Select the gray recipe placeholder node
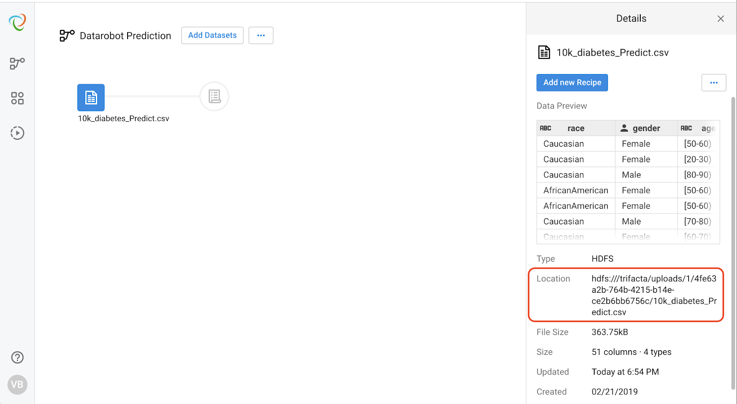The height and width of the screenshot is (404, 737). click(x=214, y=97)
